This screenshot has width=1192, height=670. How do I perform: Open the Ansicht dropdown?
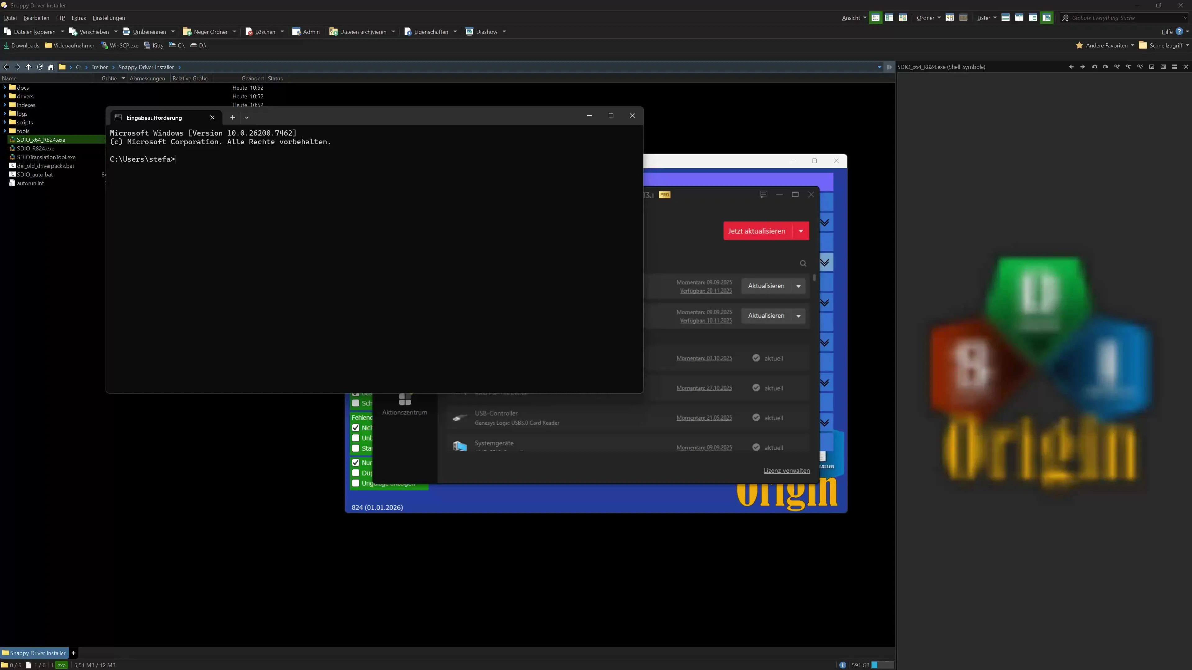pos(853,18)
